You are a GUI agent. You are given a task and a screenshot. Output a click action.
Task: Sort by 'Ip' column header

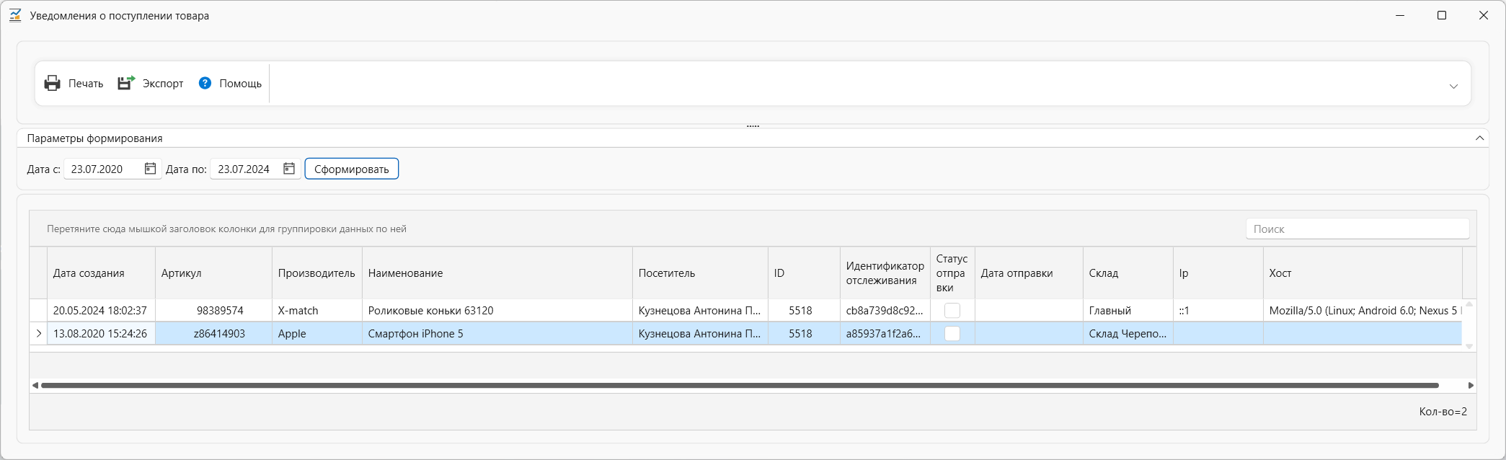click(x=1218, y=273)
